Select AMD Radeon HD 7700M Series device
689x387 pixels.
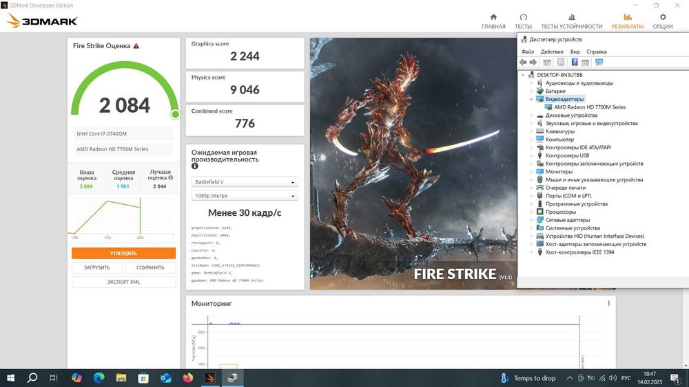(590, 107)
